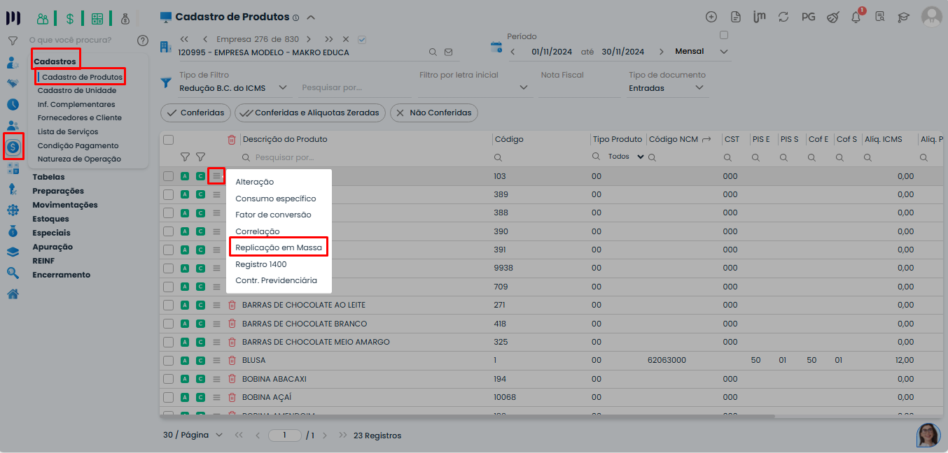The width and height of the screenshot is (948, 453).
Task: Tick the select-all checkbox in table header
Action: (x=168, y=140)
